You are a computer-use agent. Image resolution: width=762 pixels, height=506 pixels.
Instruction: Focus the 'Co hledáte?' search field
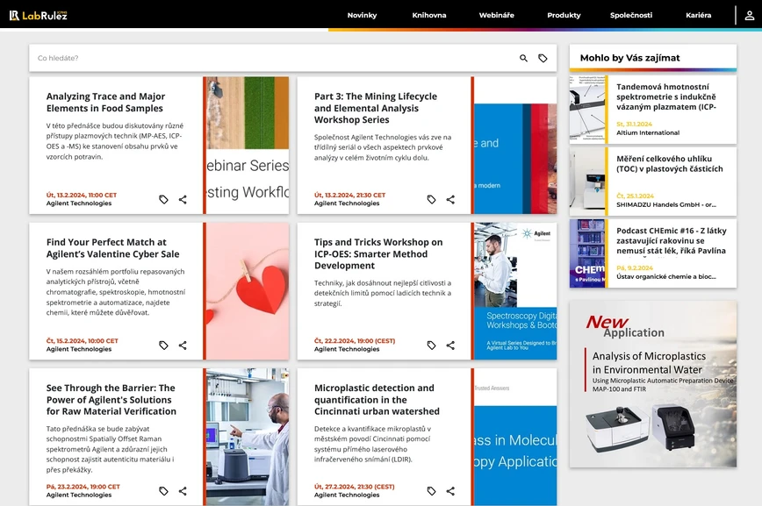(x=272, y=58)
